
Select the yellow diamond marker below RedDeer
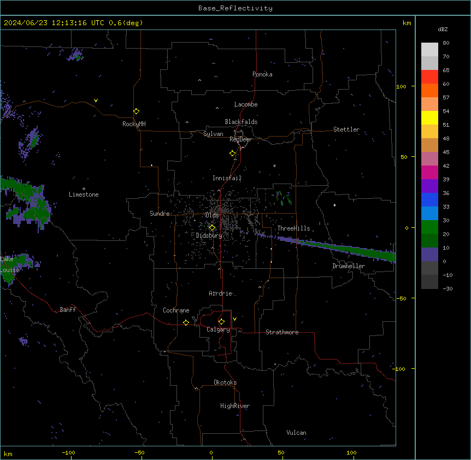pyautogui.click(x=233, y=154)
